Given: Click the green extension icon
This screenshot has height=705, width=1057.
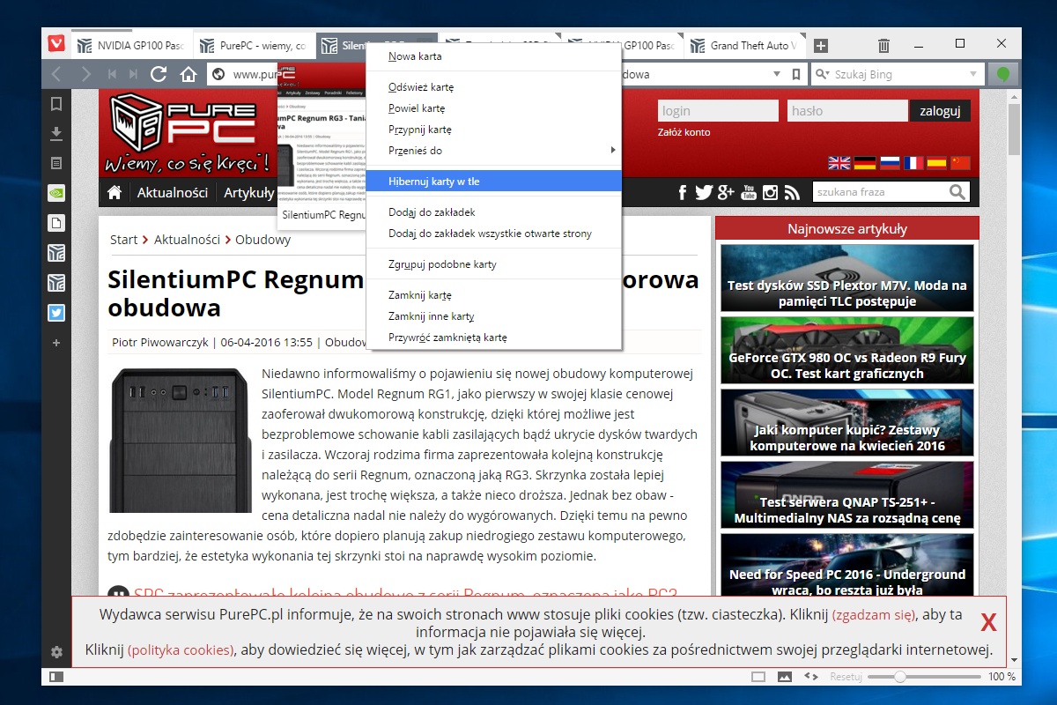Looking at the screenshot, I should (x=1003, y=74).
